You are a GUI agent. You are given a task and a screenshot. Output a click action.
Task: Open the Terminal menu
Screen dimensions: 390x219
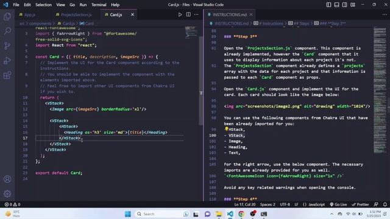point(99,5)
